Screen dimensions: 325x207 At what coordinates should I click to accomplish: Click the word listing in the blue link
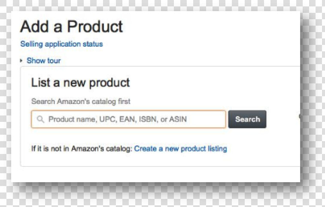tap(217, 149)
